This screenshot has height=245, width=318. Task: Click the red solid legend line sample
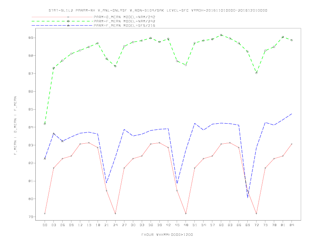coord(62,17)
